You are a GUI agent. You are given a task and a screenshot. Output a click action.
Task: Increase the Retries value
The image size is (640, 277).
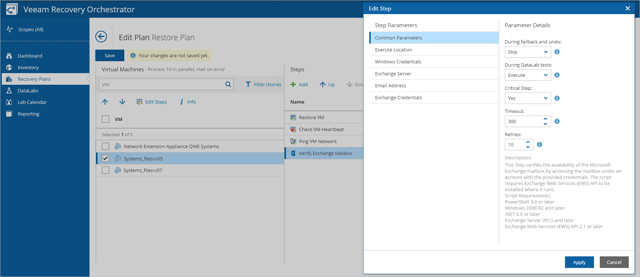(x=528, y=142)
